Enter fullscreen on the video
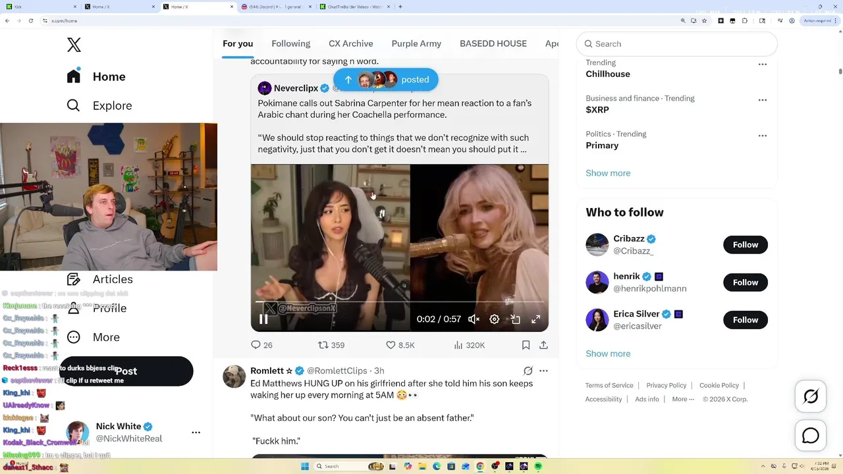 tap(536, 319)
